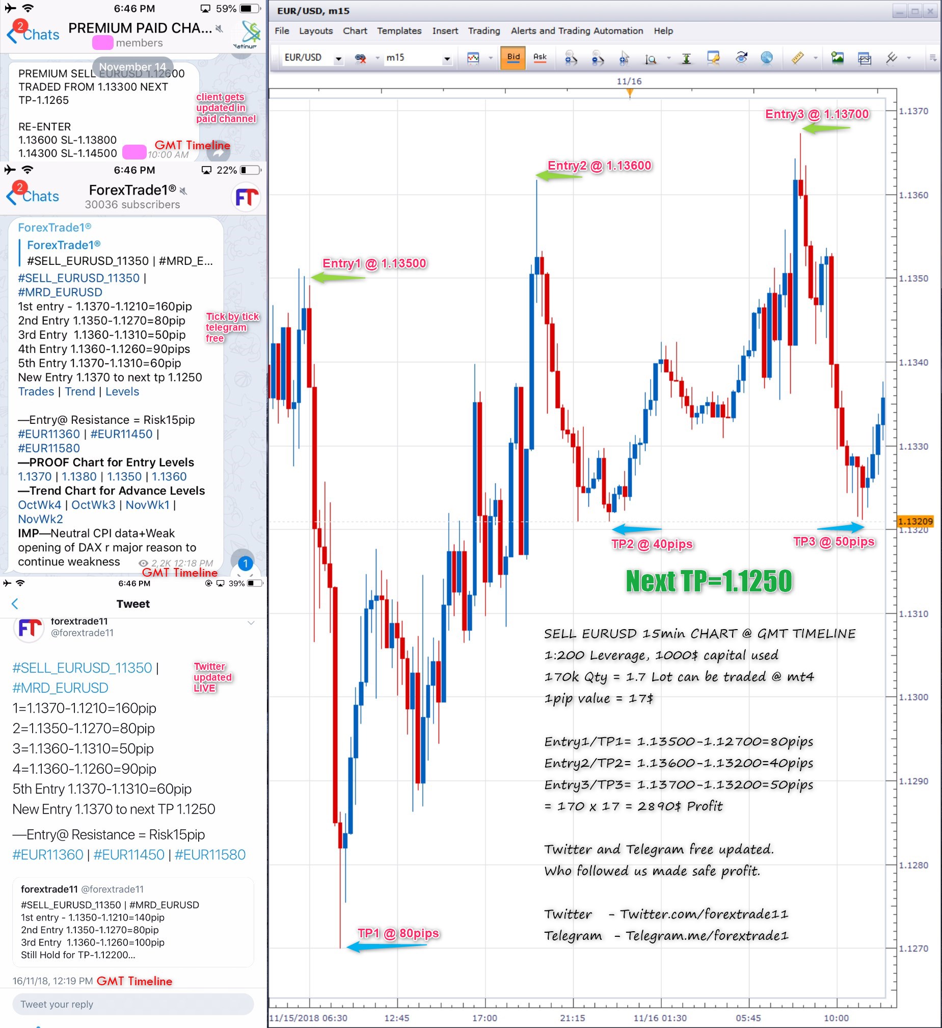This screenshot has height=1028, width=942.
Task: Open the Layouts menu
Action: tap(316, 31)
